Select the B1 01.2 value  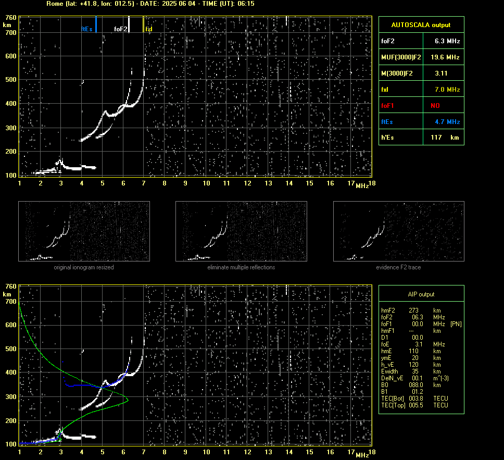pyautogui.click(x=417, y=391)
